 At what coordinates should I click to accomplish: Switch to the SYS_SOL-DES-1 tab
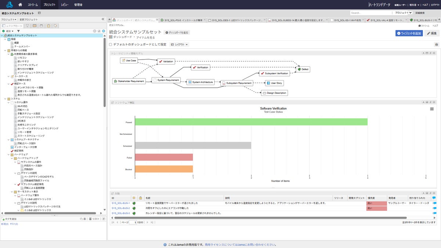(x=236, y=20)
